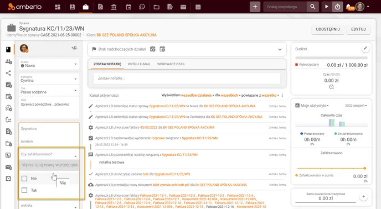Open the dashboard grid icon in top navigation
The width and height of the screenshot is (381, 209).
click(x=58, y=7)
